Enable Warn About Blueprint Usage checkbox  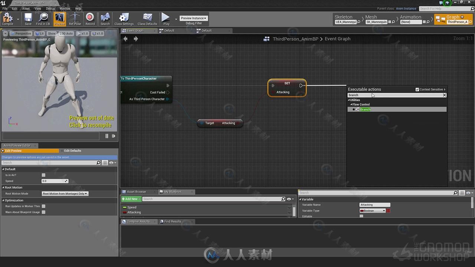[43, 212]
